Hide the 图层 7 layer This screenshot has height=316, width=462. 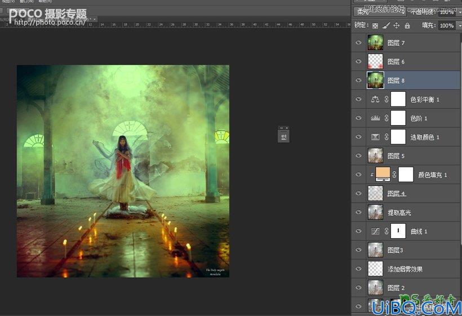(x=358, y=43)
